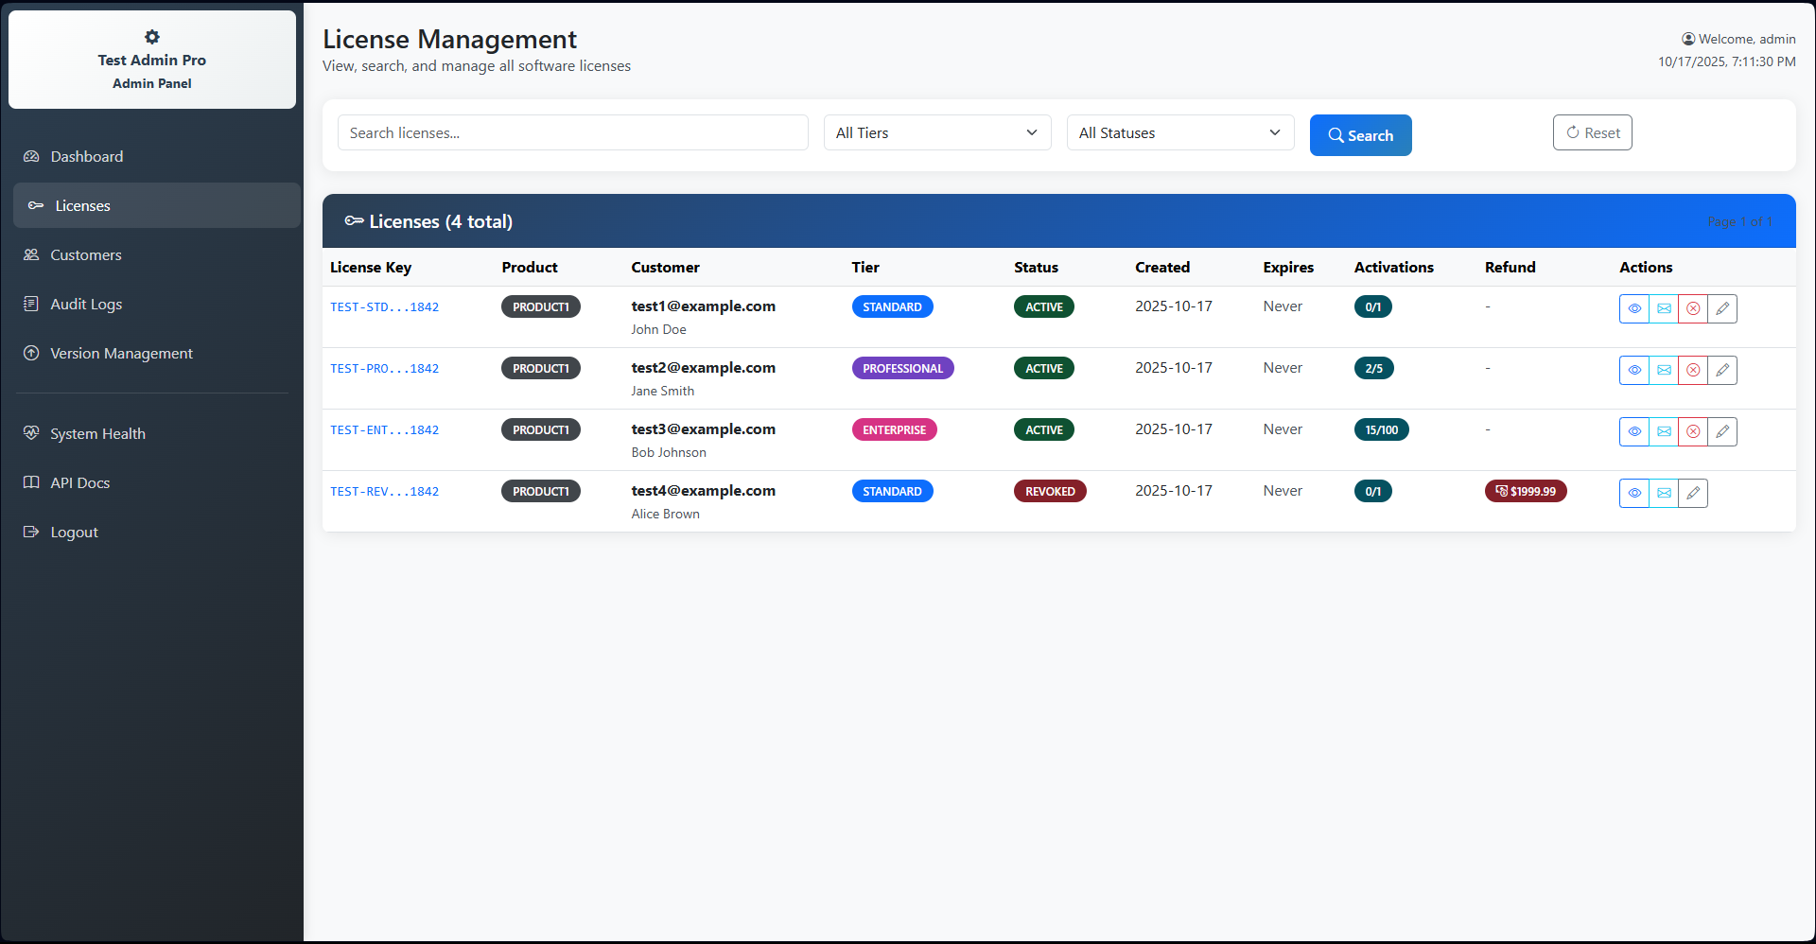1816x944 pixels.
Task: Switch to Version Management
Action: click(x=120, y=353)
